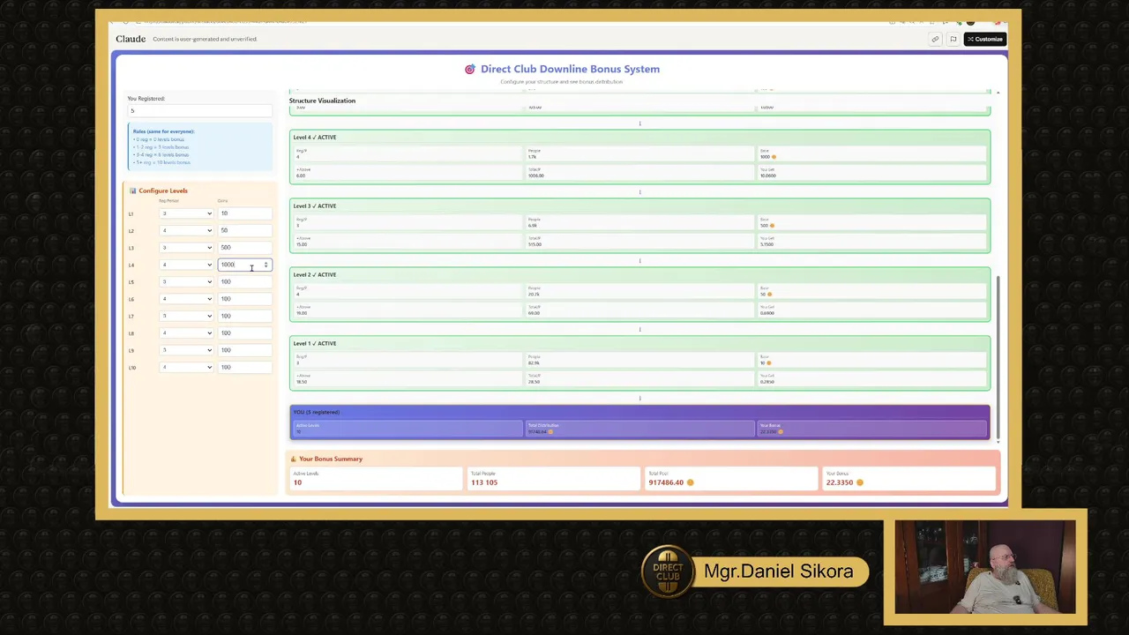The image size is (1129, 635).
Task: Click the Level 4 Base coin icon
Action: tap(774, 157)
